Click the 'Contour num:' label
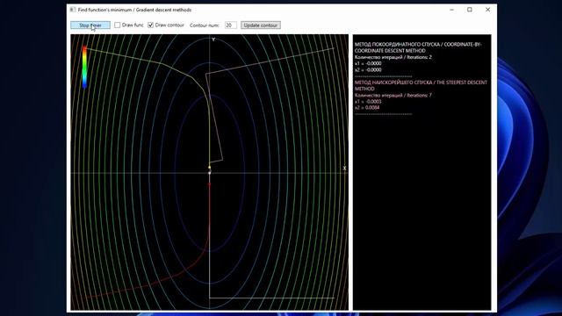Viewport: 562px width, 316px height. tap(205, 25)
